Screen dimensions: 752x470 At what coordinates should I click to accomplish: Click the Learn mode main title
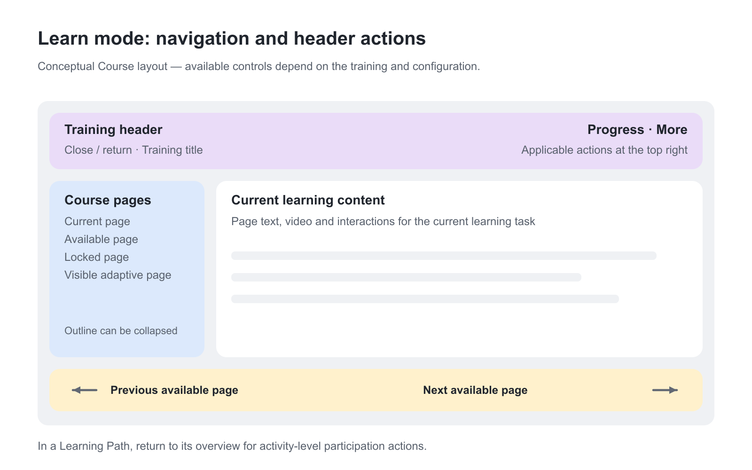pos(232,39)
